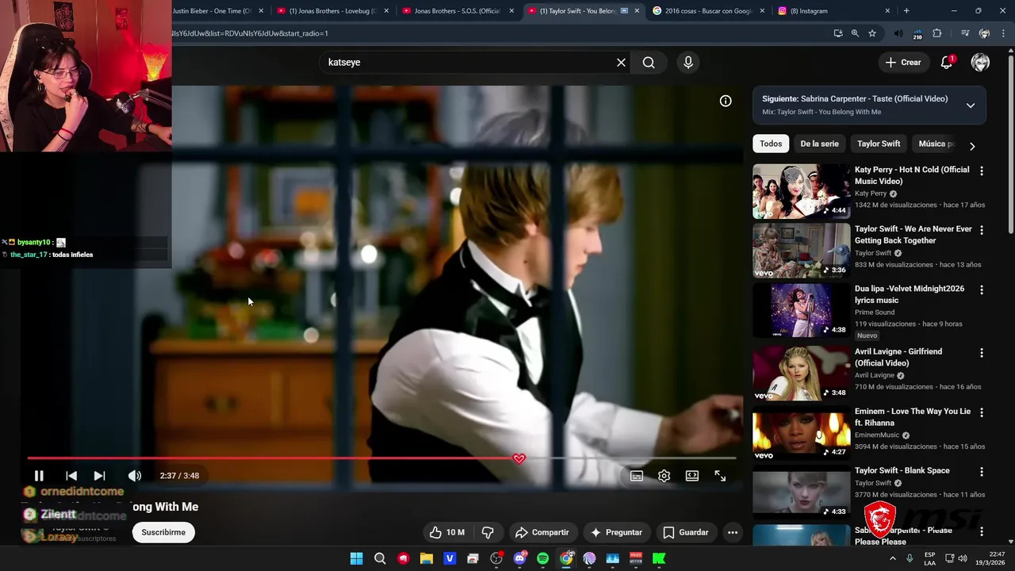Viewport: 1015px width, 571px height.
Task: Switch to Jonas Brothers Lovebug tab
Action: click(332, 11)
